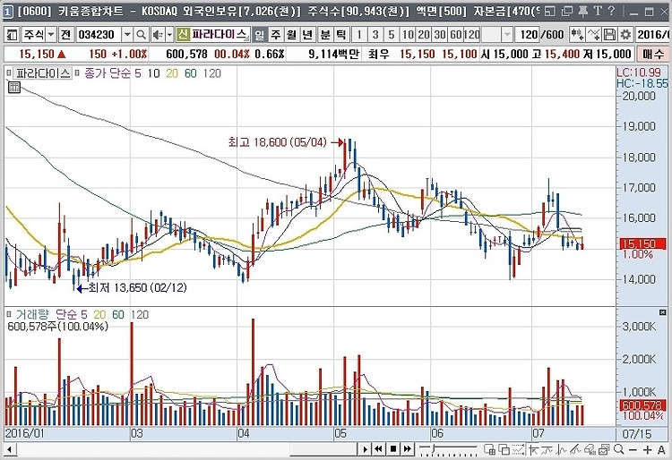Click the green 신 badge beside 파라다이스
Viewport: 672px width, 460px height.
pos(183,34)
